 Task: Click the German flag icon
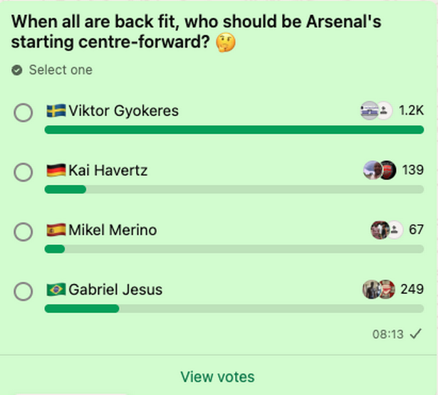[x=56, y=171]
